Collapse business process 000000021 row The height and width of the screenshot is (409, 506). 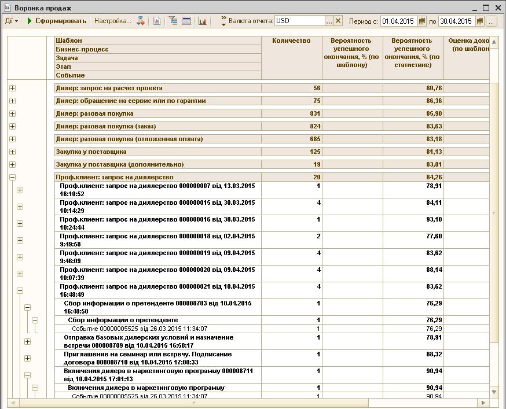pos(20,290)
